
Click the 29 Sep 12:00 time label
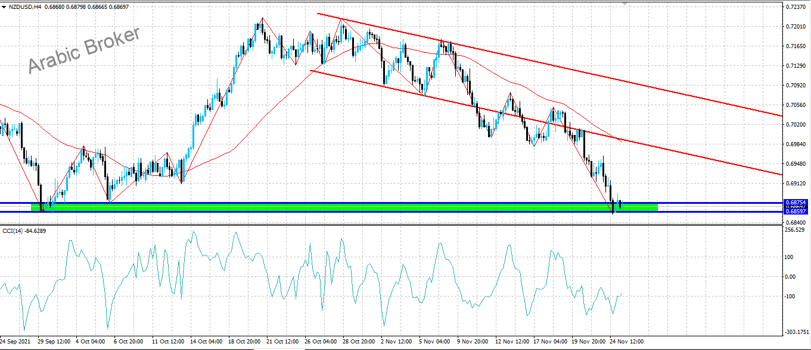[54, 342]
